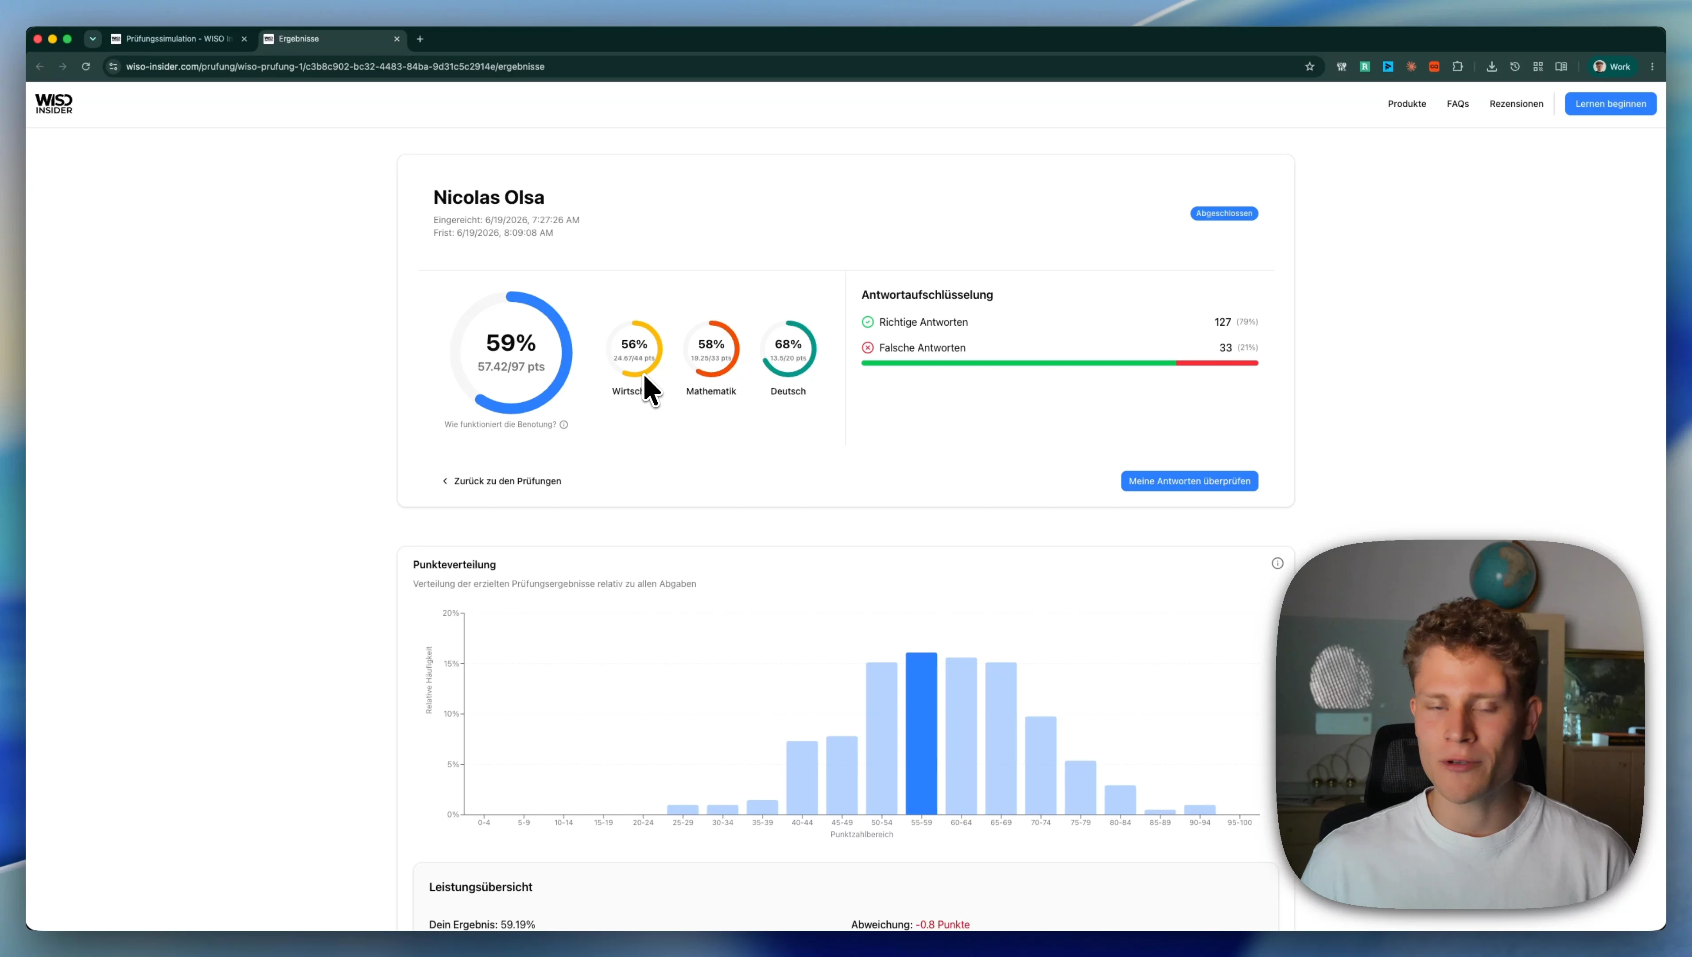Viewport: 1692px width, 957px height.
Task: Open the browser Downloads icon
Action: (1492, 66)
